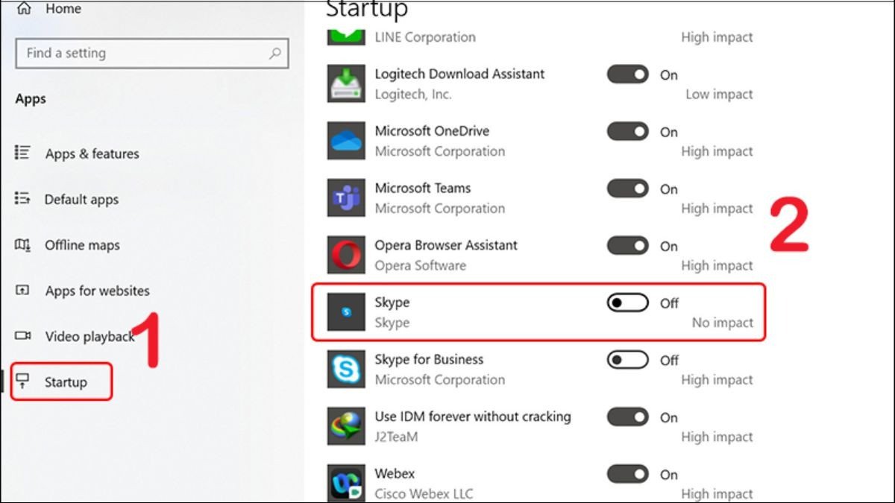The image size is (895, 503).
Task: Turn on Skype for Business startup
Action: click(x=627, y=360)
